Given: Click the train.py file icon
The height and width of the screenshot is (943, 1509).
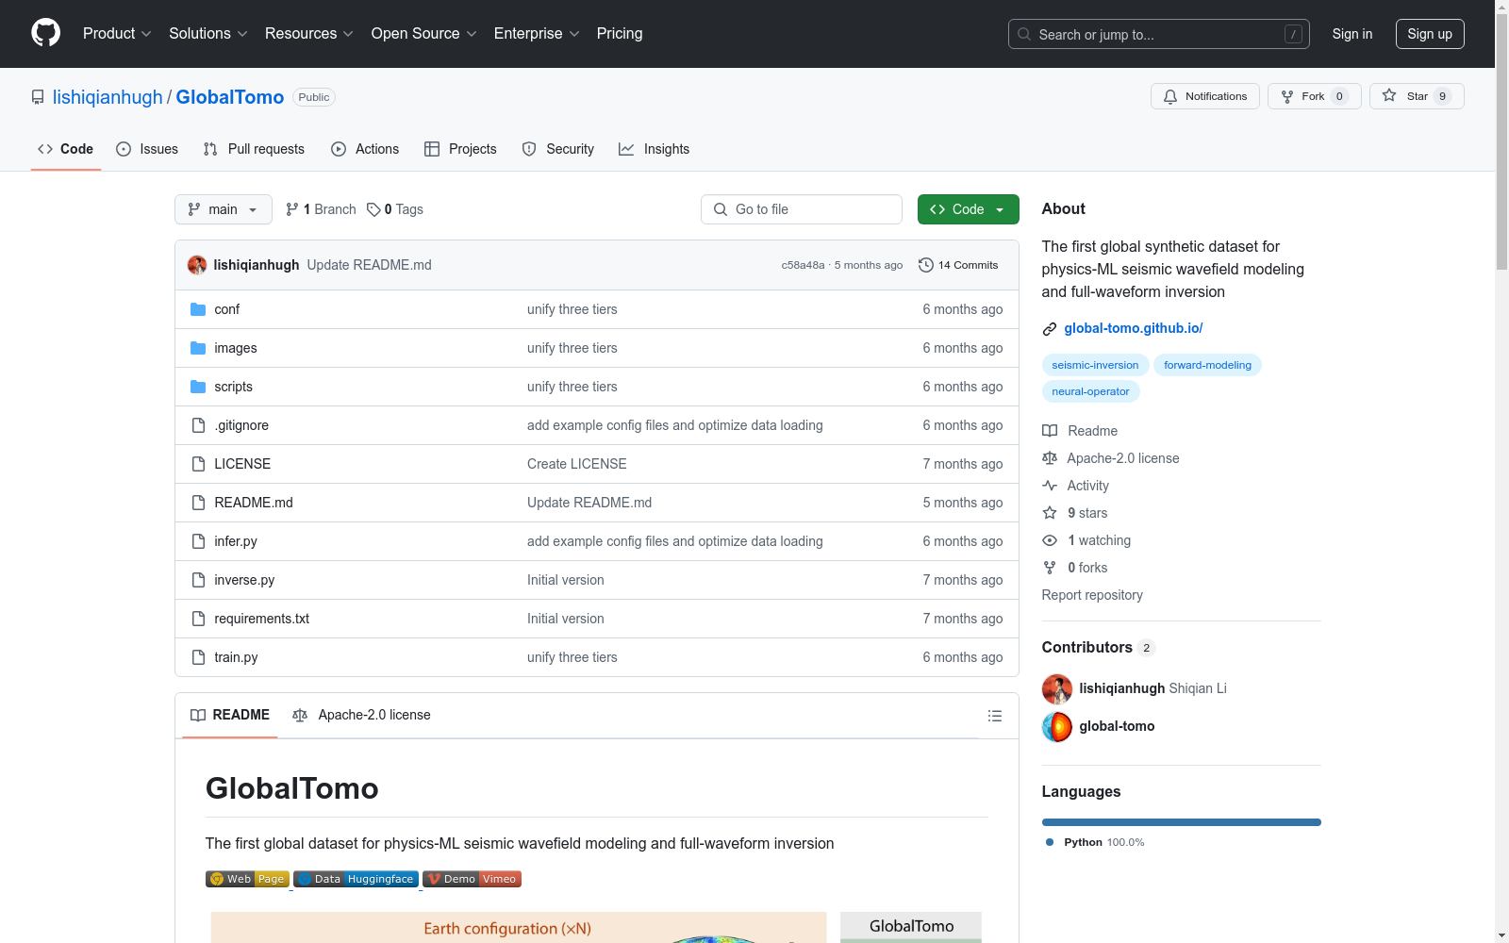Looking at the screenshot, I should [x=198, y=657].
